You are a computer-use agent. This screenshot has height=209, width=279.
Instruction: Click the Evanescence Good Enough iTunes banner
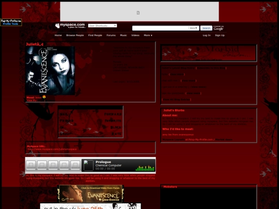pyautogui.click(x=90, y=194)
